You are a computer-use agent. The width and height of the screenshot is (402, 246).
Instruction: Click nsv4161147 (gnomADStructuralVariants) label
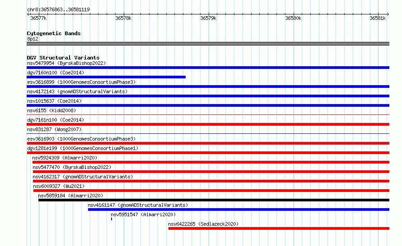coord(138,205)
